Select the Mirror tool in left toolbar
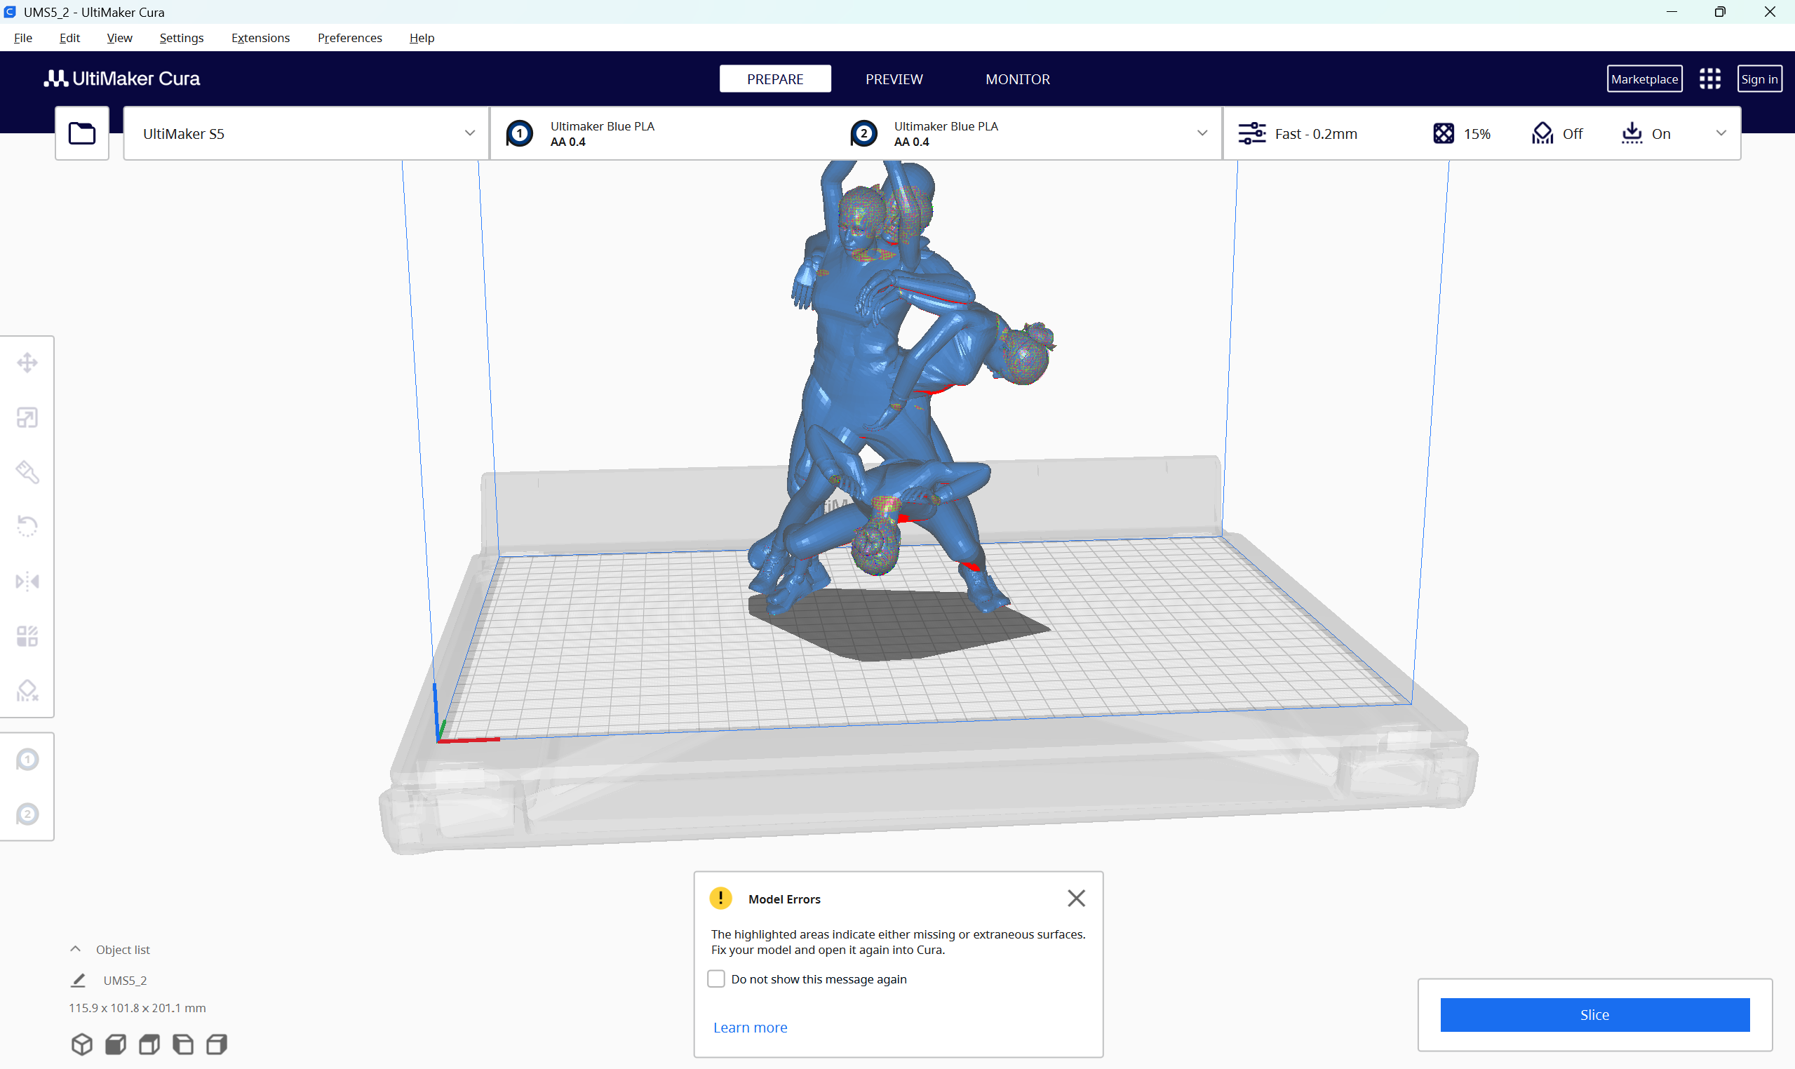Image resolution: width=1795 pixels, height=1069 pixels. coord(27,581)
